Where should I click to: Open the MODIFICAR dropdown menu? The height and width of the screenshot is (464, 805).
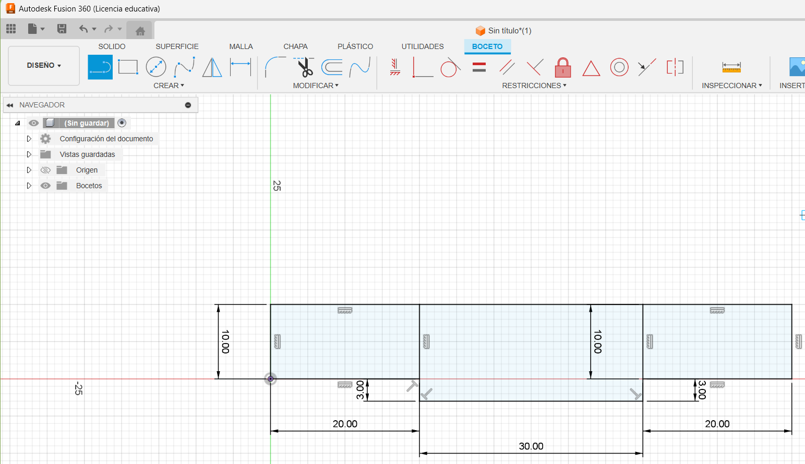(316, 86)
